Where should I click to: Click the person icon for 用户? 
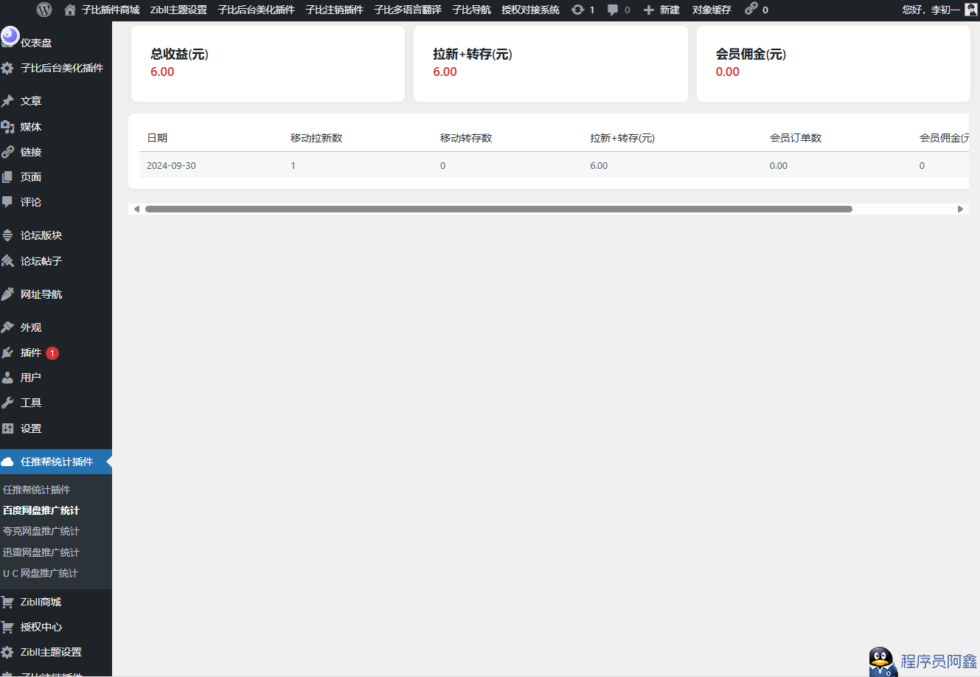click(x=7, y=378)
